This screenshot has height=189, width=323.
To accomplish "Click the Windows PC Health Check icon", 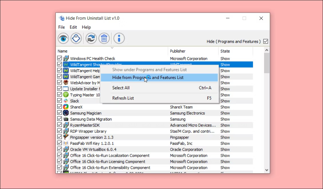I will point(66,58).
